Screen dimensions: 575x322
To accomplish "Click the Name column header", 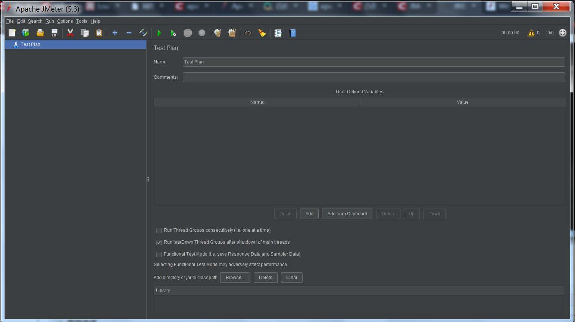I will point(257,102).
